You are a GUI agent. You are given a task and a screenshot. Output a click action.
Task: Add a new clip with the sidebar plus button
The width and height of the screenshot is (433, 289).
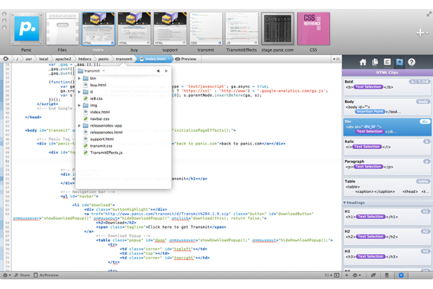pyautogui.click(x=346, y=275)
